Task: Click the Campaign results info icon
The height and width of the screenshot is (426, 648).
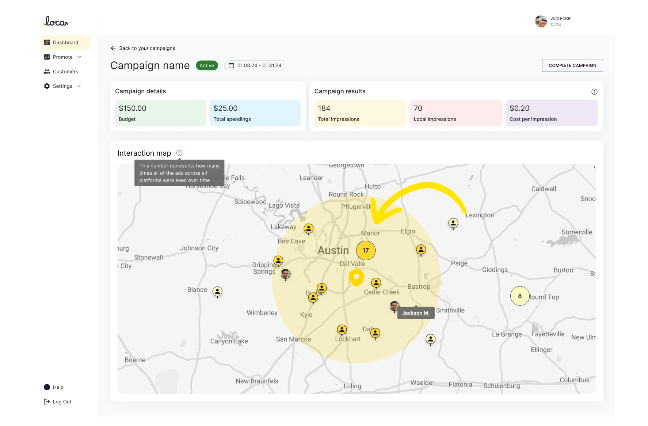Action: click(x=594, y=92)
